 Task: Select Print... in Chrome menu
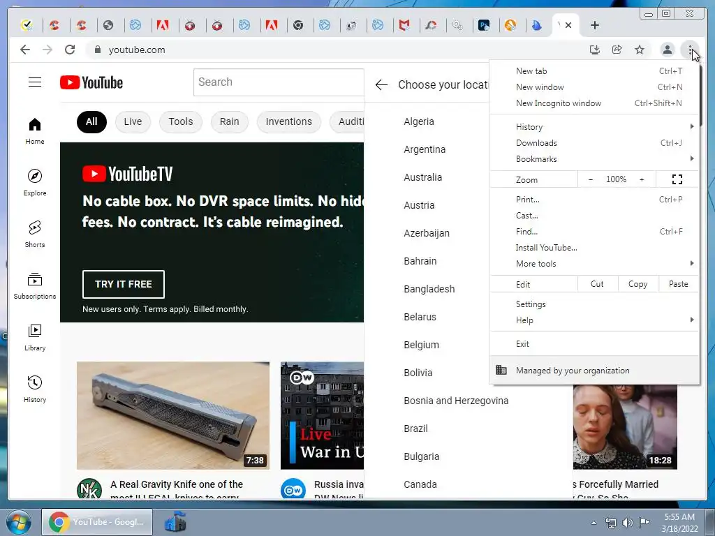coord(595,199)
